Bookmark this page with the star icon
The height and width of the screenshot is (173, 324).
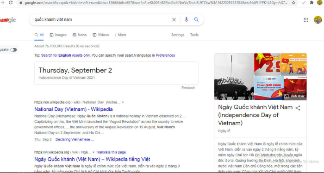coord(293,3)
